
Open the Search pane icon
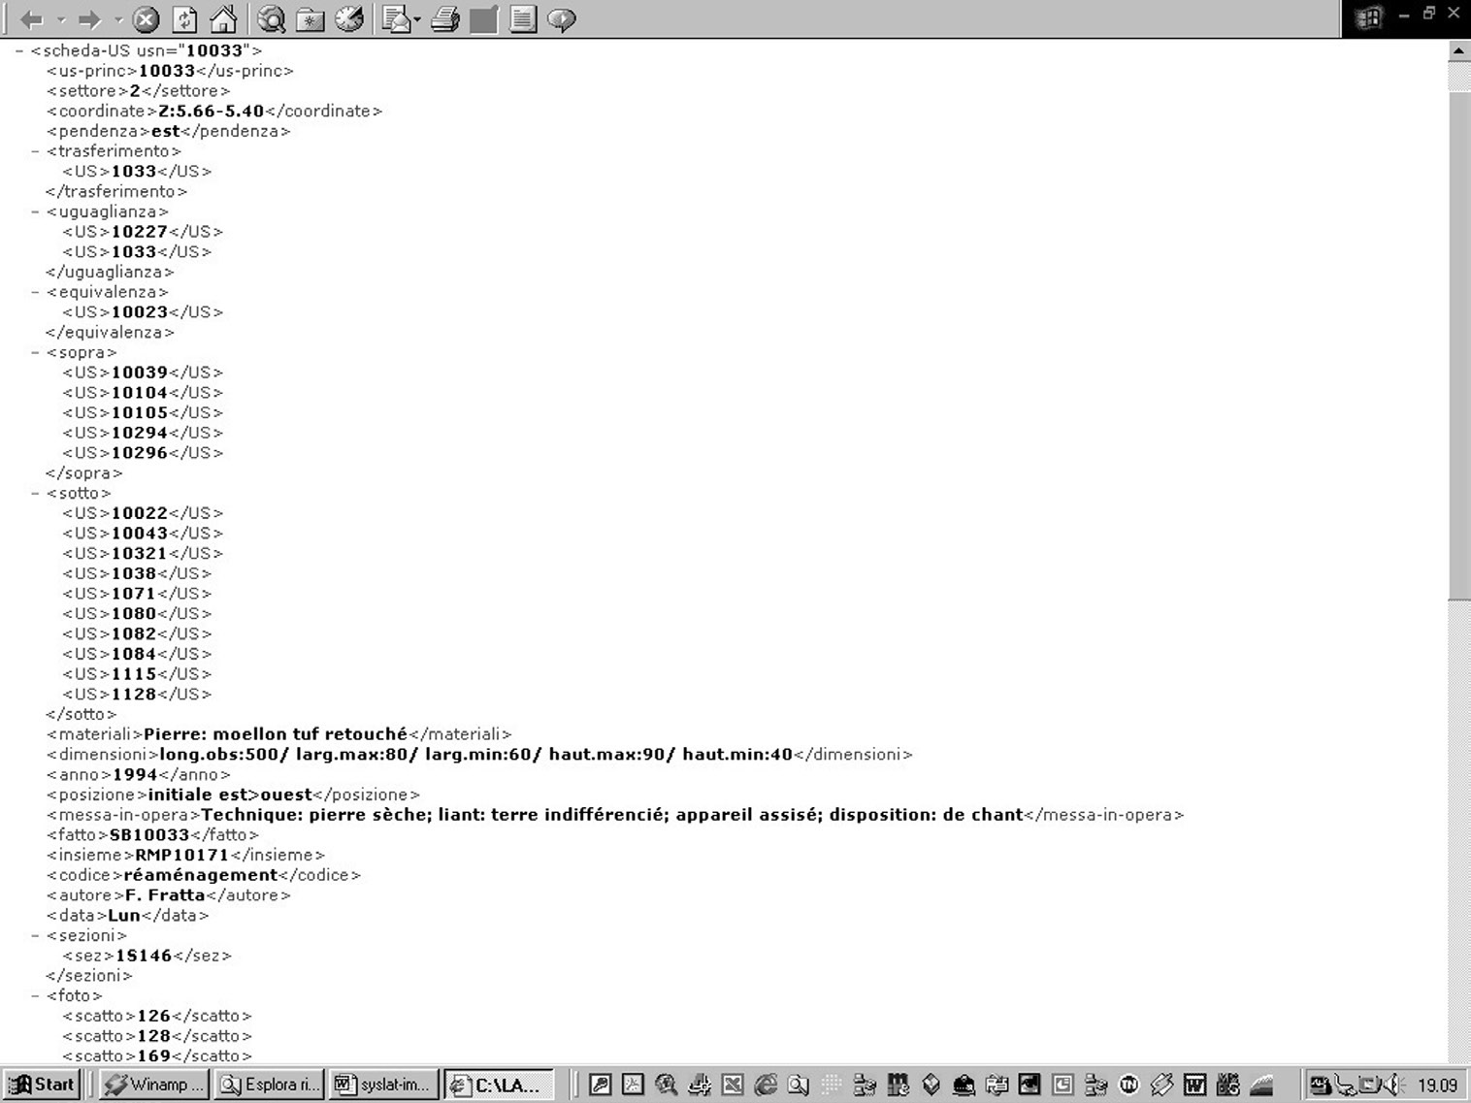272,18
